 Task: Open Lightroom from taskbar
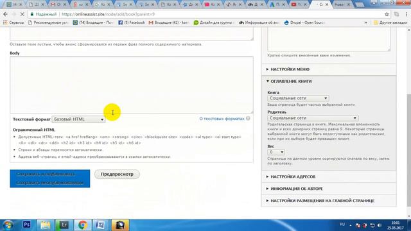(64, 225)
